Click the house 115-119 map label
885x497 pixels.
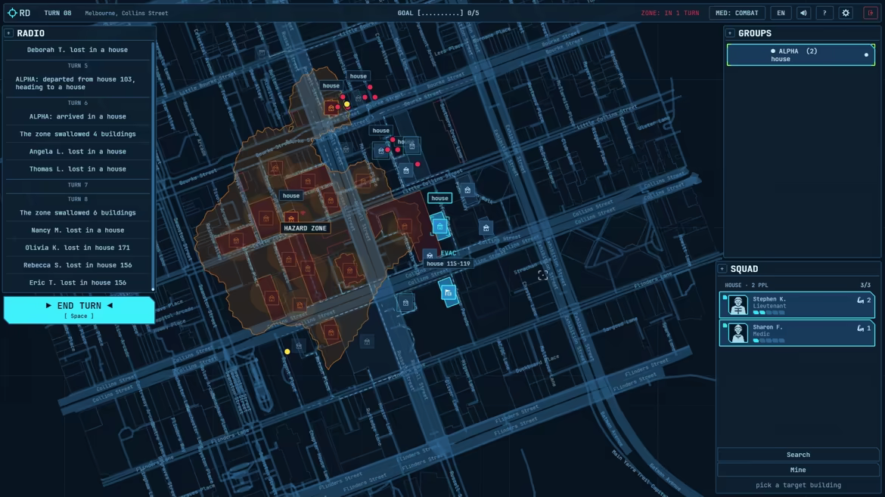click(448, 264)
